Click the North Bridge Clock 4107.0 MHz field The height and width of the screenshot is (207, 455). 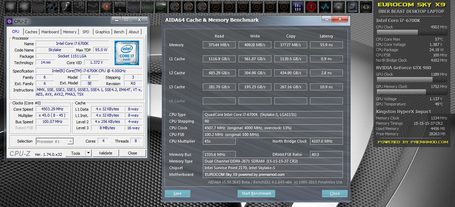click(326, 141)
